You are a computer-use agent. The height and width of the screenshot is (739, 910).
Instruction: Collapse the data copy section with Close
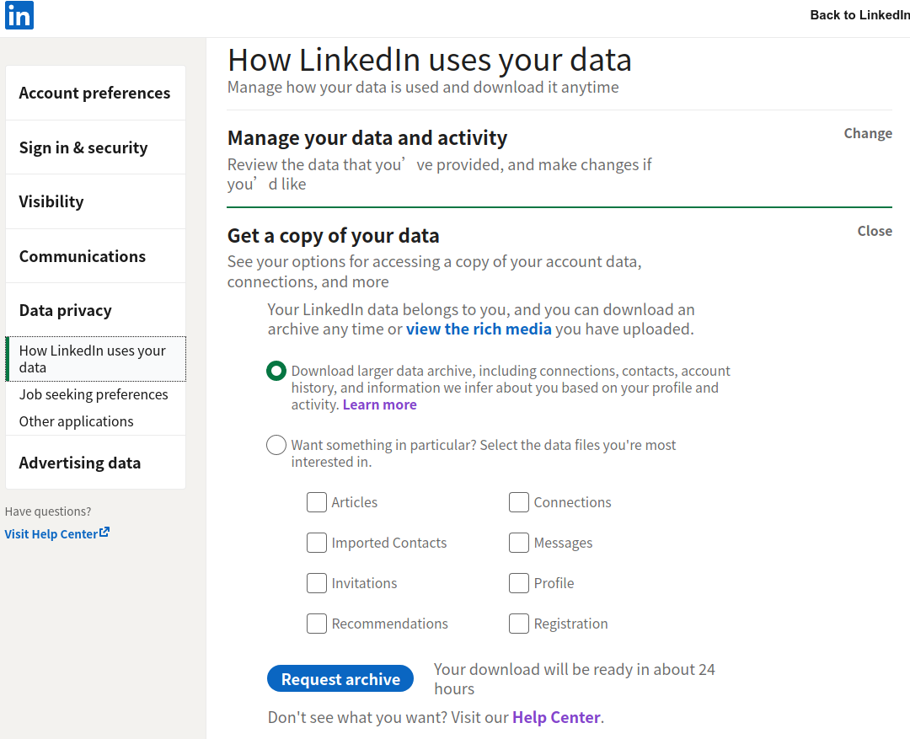(875, 231)
